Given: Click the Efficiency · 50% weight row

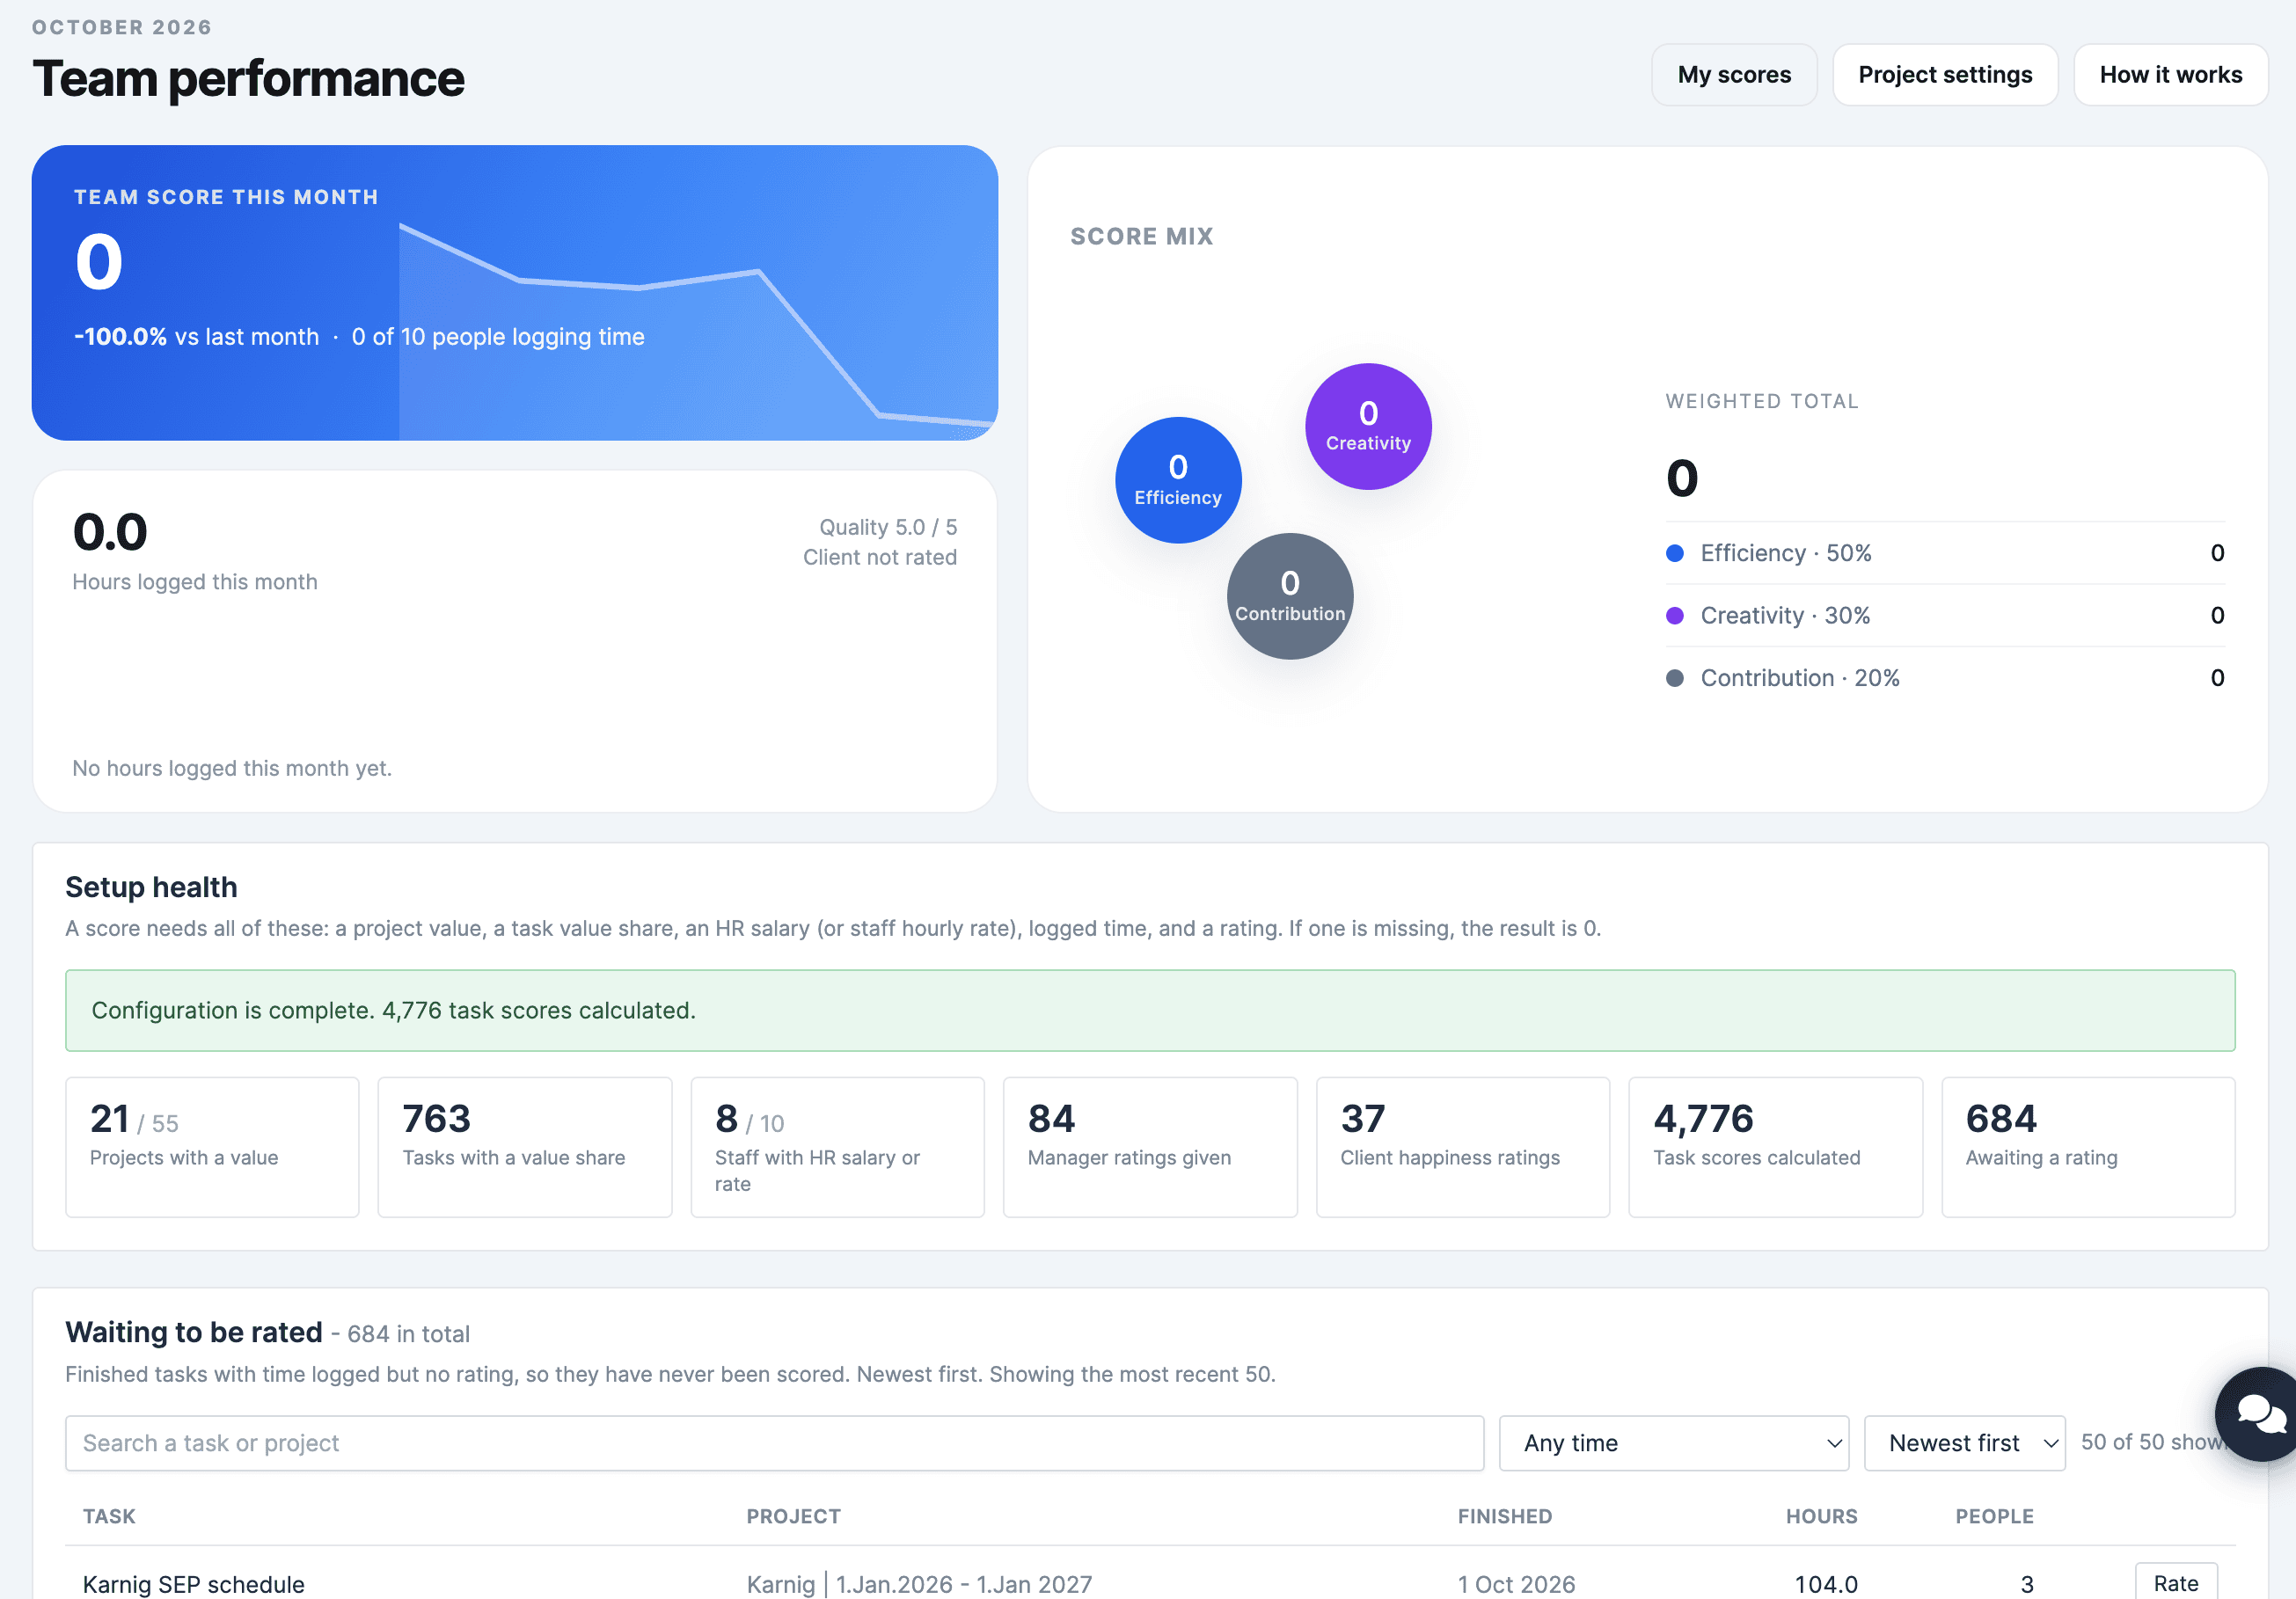Looking at the screenshot, I should [1945, 553].
